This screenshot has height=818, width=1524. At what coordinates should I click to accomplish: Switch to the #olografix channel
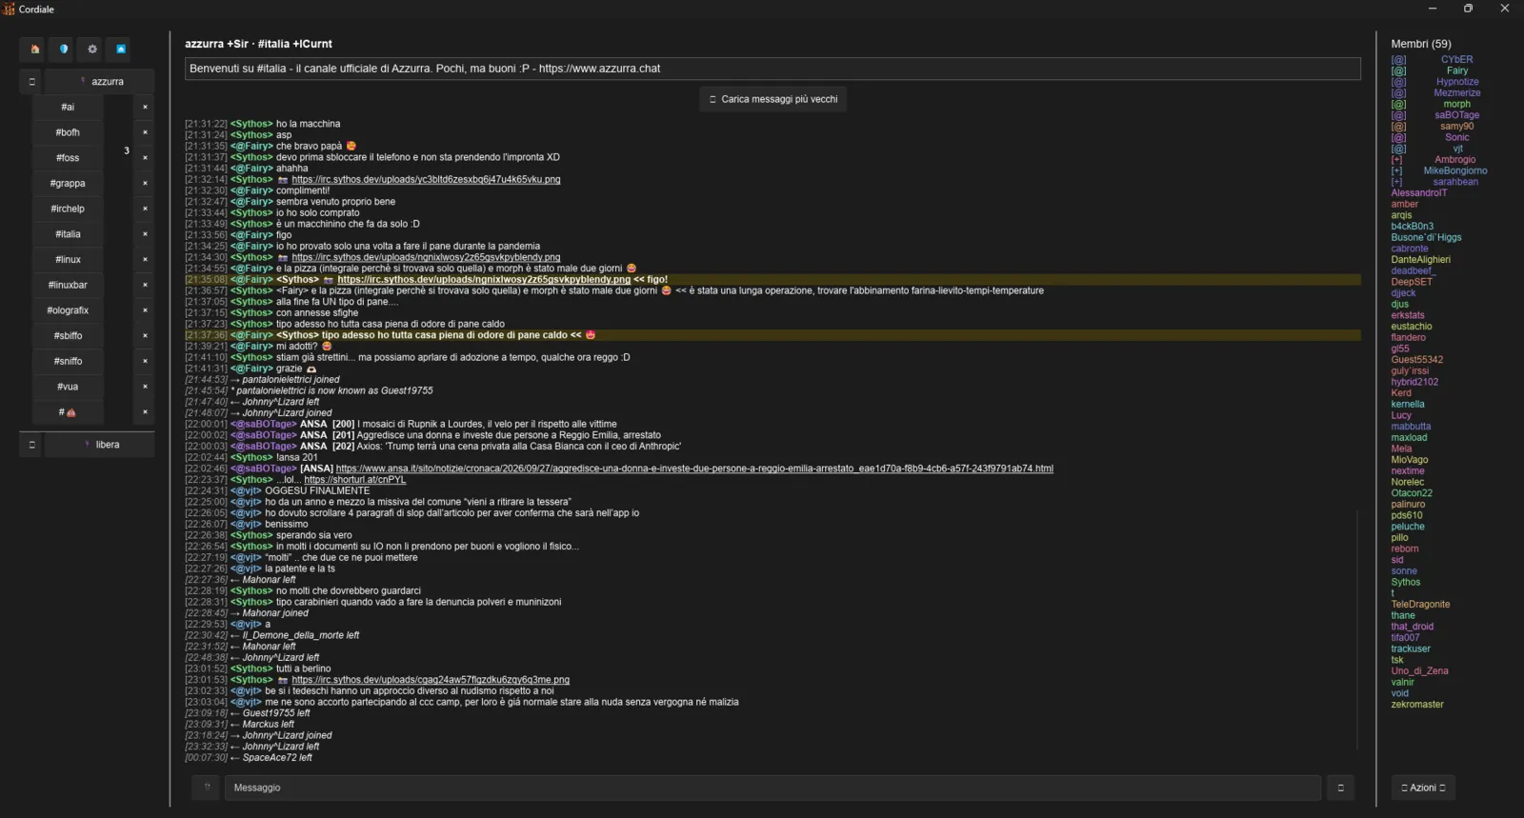[x=68, y=310]
